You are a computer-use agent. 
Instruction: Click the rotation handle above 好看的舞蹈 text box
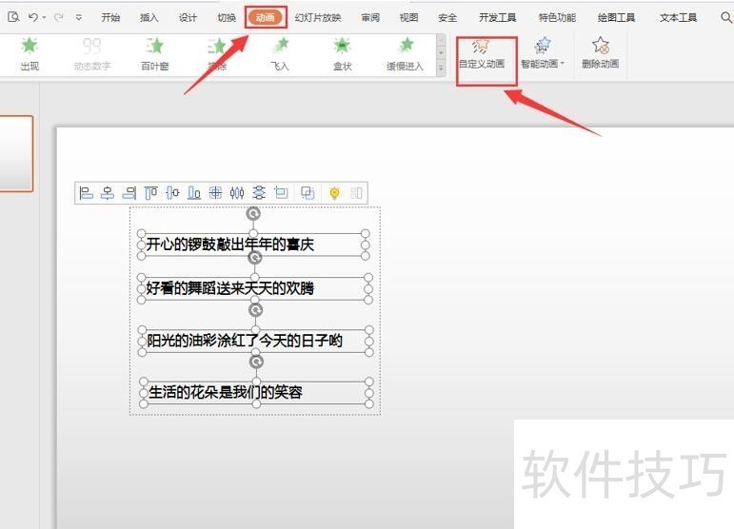[254, 258]
